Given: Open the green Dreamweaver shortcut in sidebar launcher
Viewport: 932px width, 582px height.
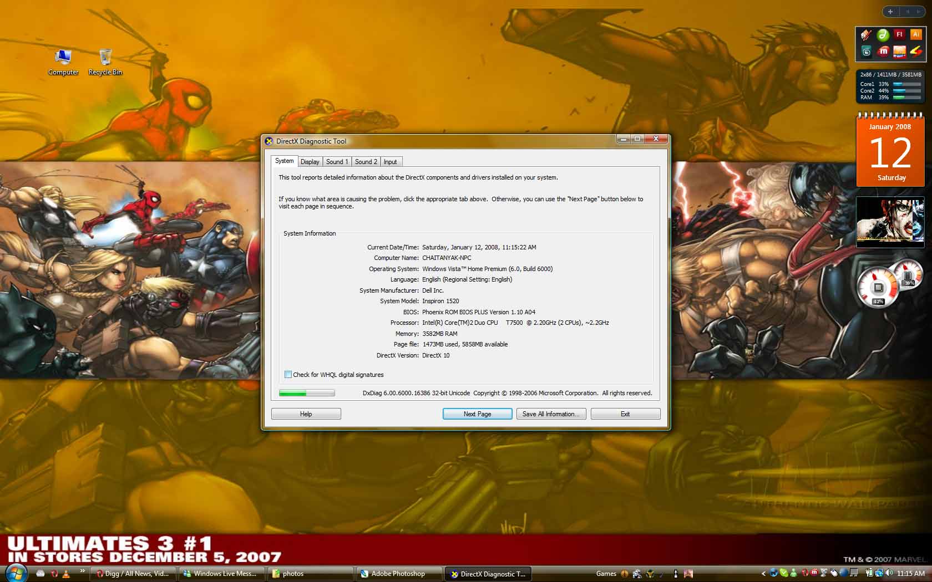Looking at the screenshot, I should tap(883, 34).
